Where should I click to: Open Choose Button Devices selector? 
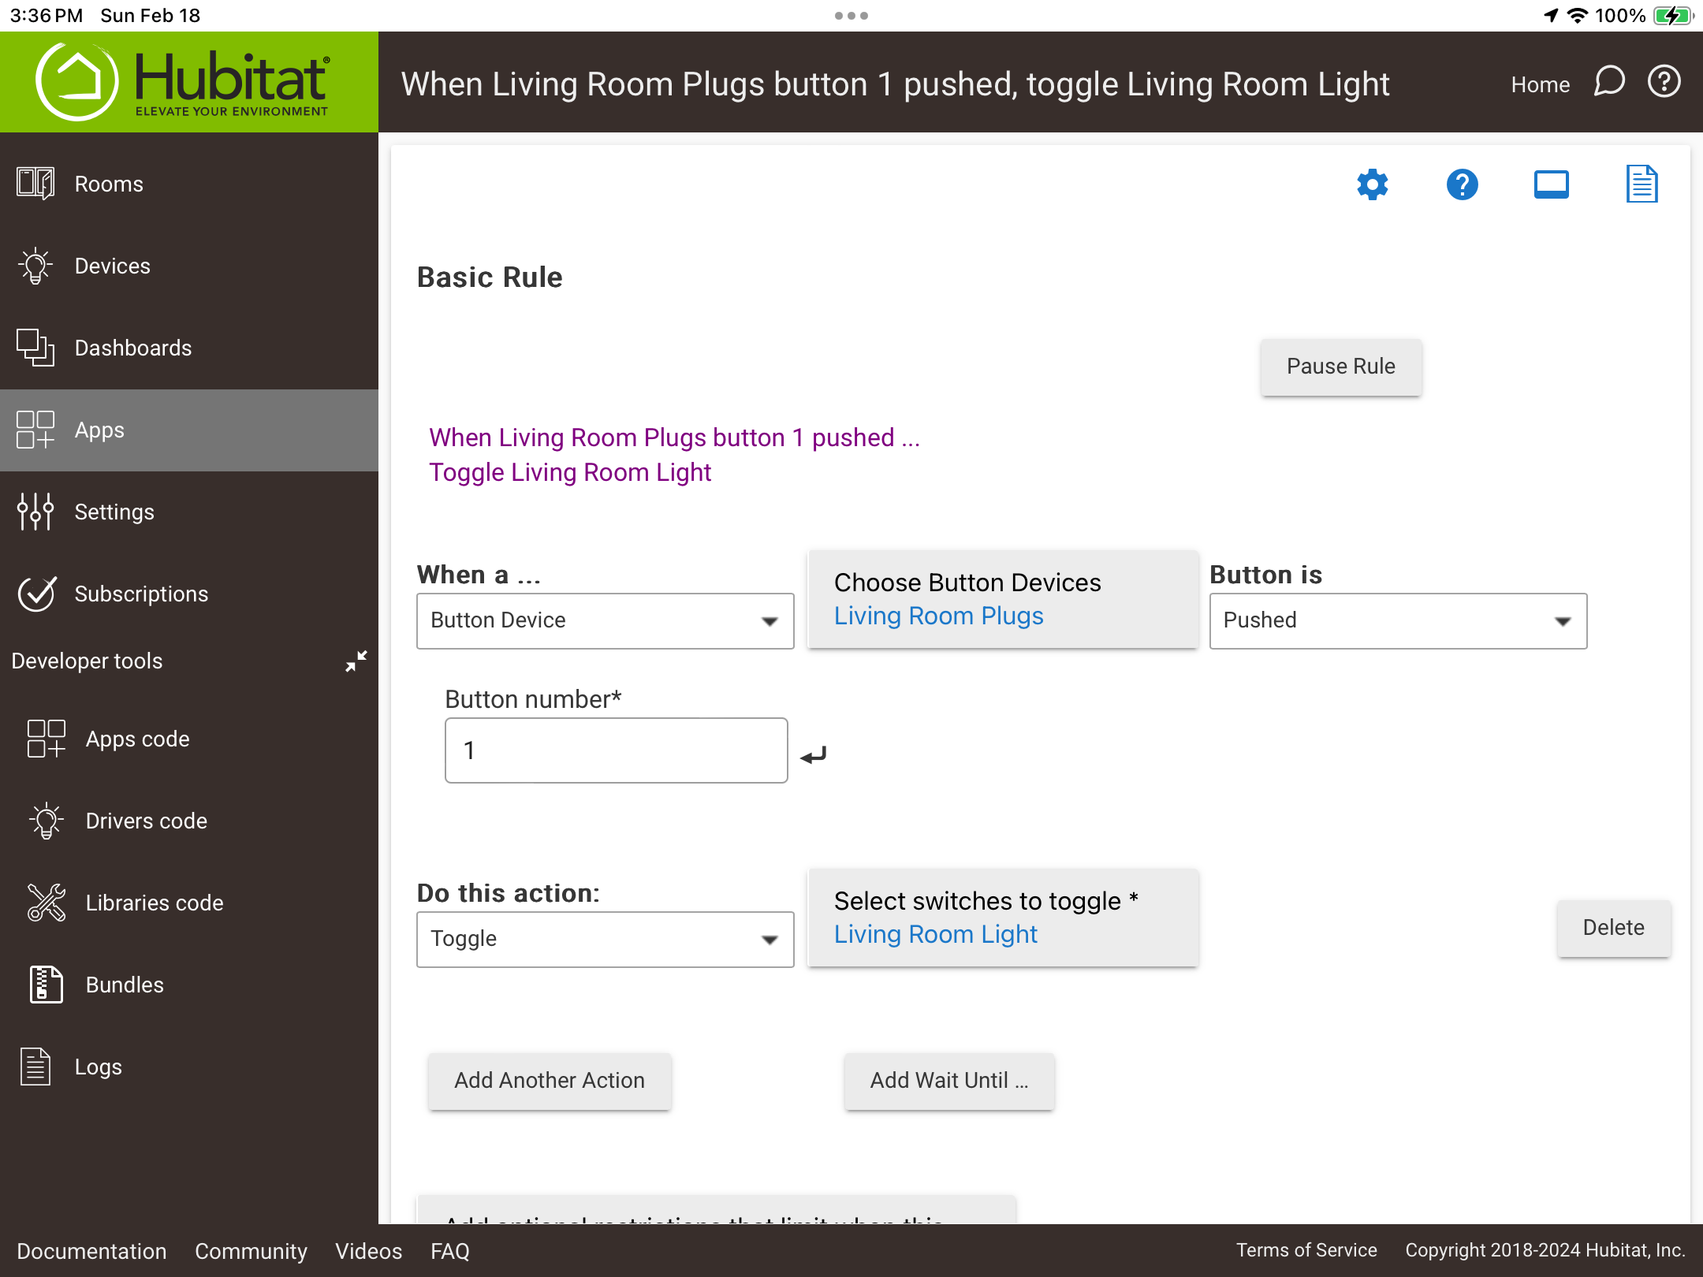point(1003,599)
